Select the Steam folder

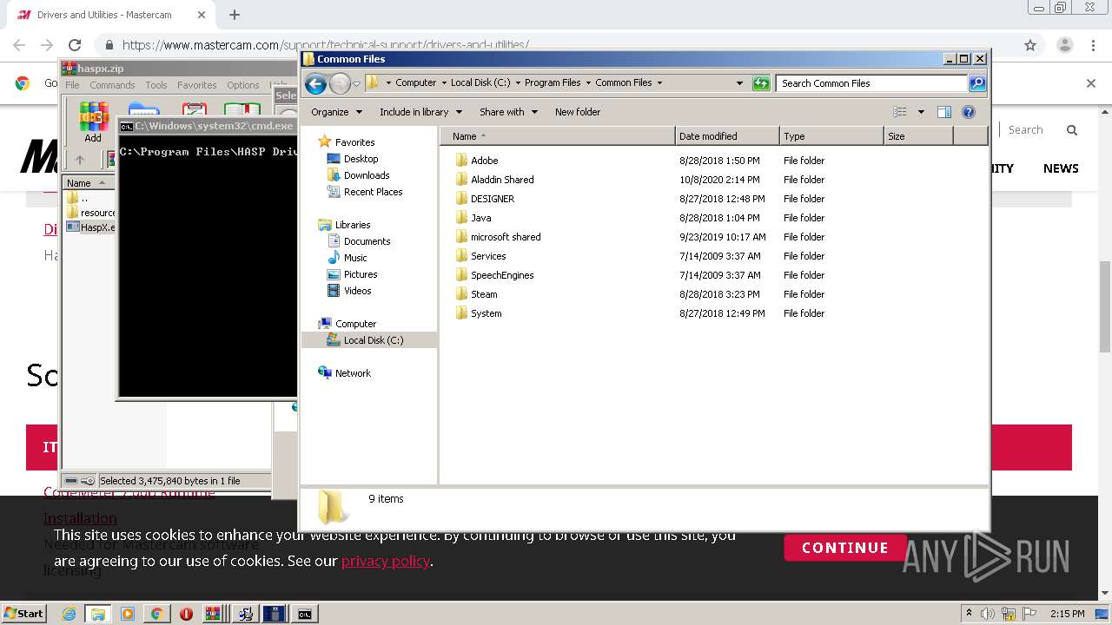484,294
